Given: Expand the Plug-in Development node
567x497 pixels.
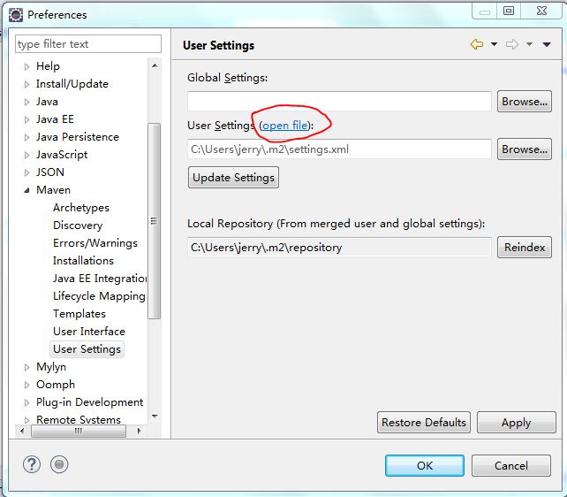Looking at the screenshot, I should (x=26, y=402).
